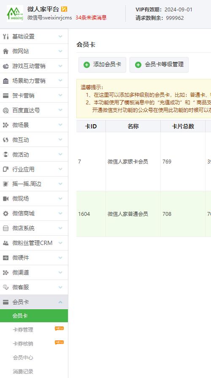Viewport: 211px width, 378px height.
Task: Click the verified badge beside 微人家平台
Action: [x=64, y=9]
